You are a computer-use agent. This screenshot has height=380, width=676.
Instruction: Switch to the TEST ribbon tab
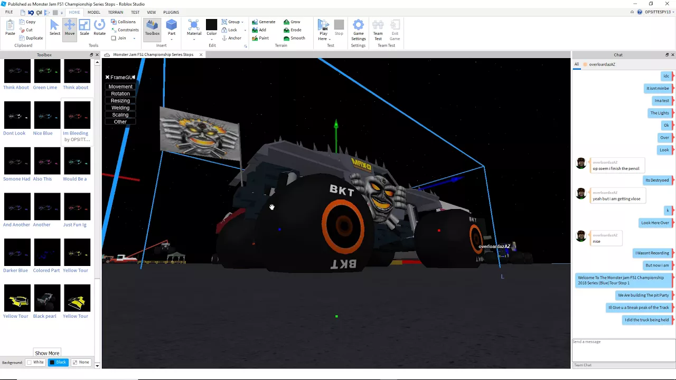pyautogui.click(x=135, y=12)
